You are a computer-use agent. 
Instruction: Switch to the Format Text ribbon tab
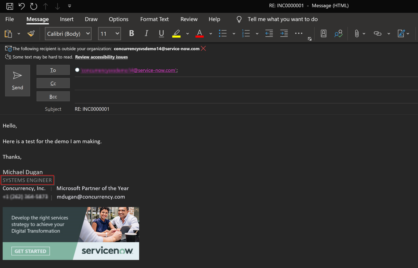coord(154,19)
